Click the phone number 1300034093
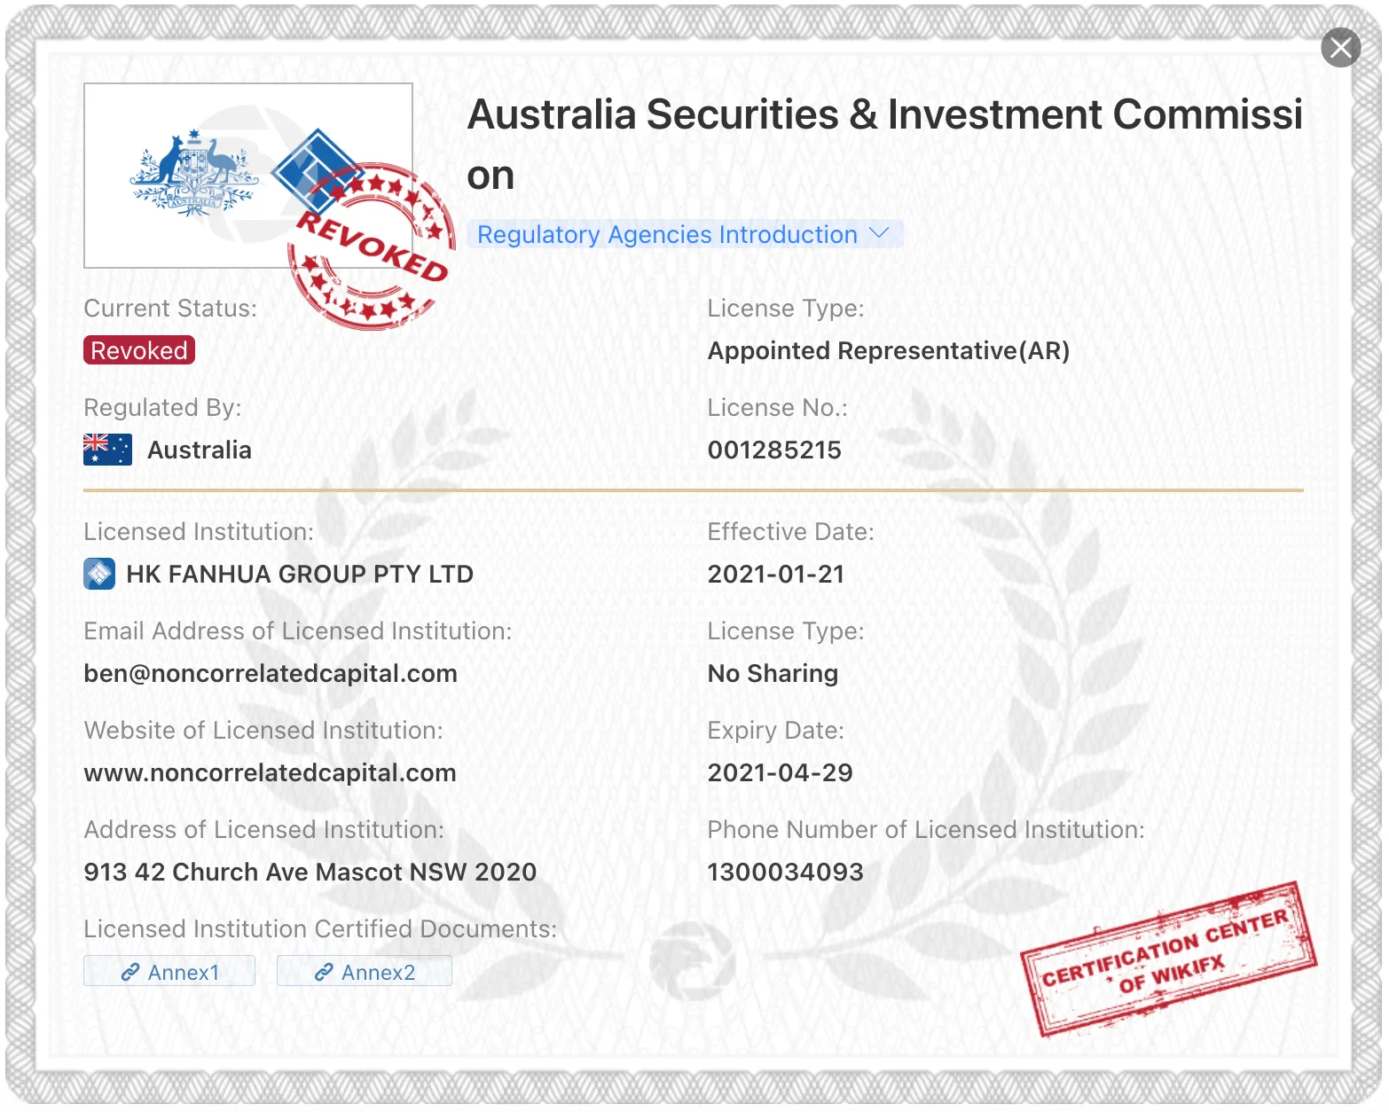This screenshot has width=1389, height=1112. click(785, 872)
